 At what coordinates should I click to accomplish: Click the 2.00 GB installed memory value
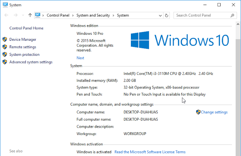click(130, 81)
